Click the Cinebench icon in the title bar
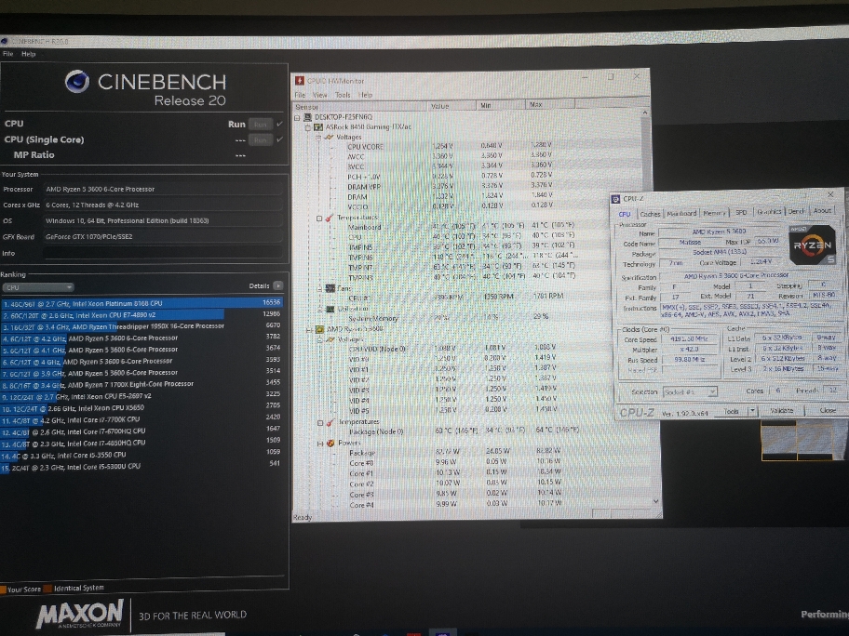 point(4,41)
